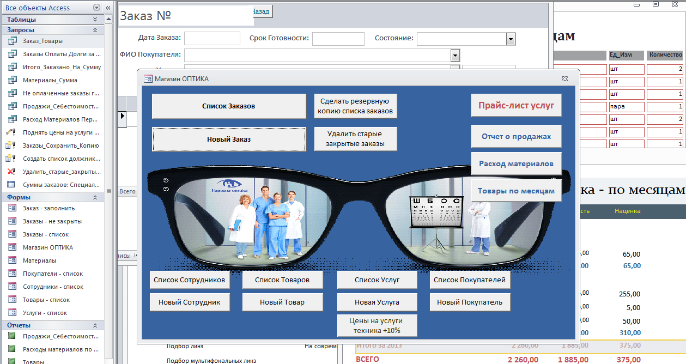The height and width of the screenshot is (364, 686).
Task: Click the Товары по месяцам button
Action: (x=516, y=191)
